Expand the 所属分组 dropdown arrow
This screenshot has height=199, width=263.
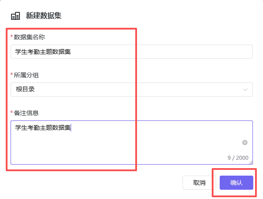[x=245, y=90]
